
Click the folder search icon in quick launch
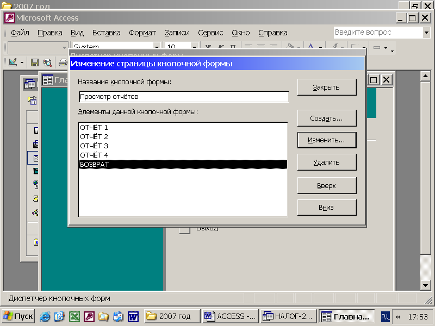tap(104, 316)
